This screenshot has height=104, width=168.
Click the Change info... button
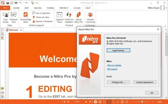coord(118,82)
